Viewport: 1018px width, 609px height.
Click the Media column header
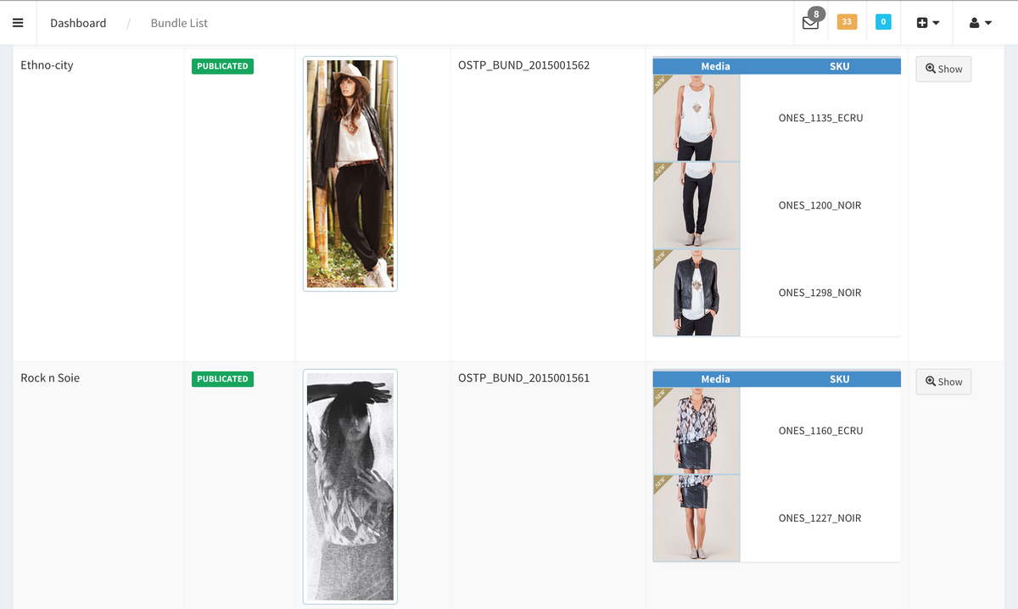pos(715,66)
